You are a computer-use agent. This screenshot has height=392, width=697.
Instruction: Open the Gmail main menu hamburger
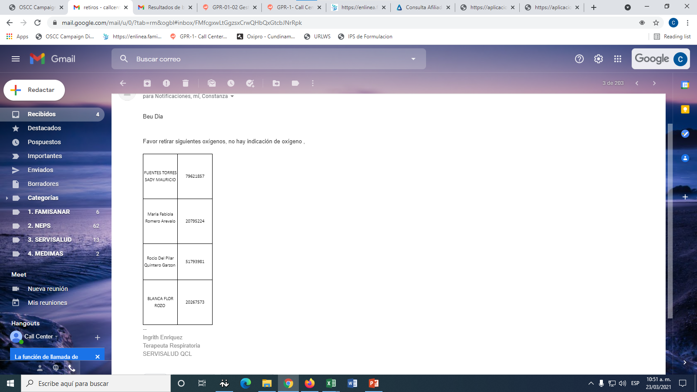(x=16, y=59)
